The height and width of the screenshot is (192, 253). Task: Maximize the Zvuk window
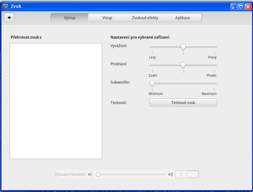[x=241, y=7]
